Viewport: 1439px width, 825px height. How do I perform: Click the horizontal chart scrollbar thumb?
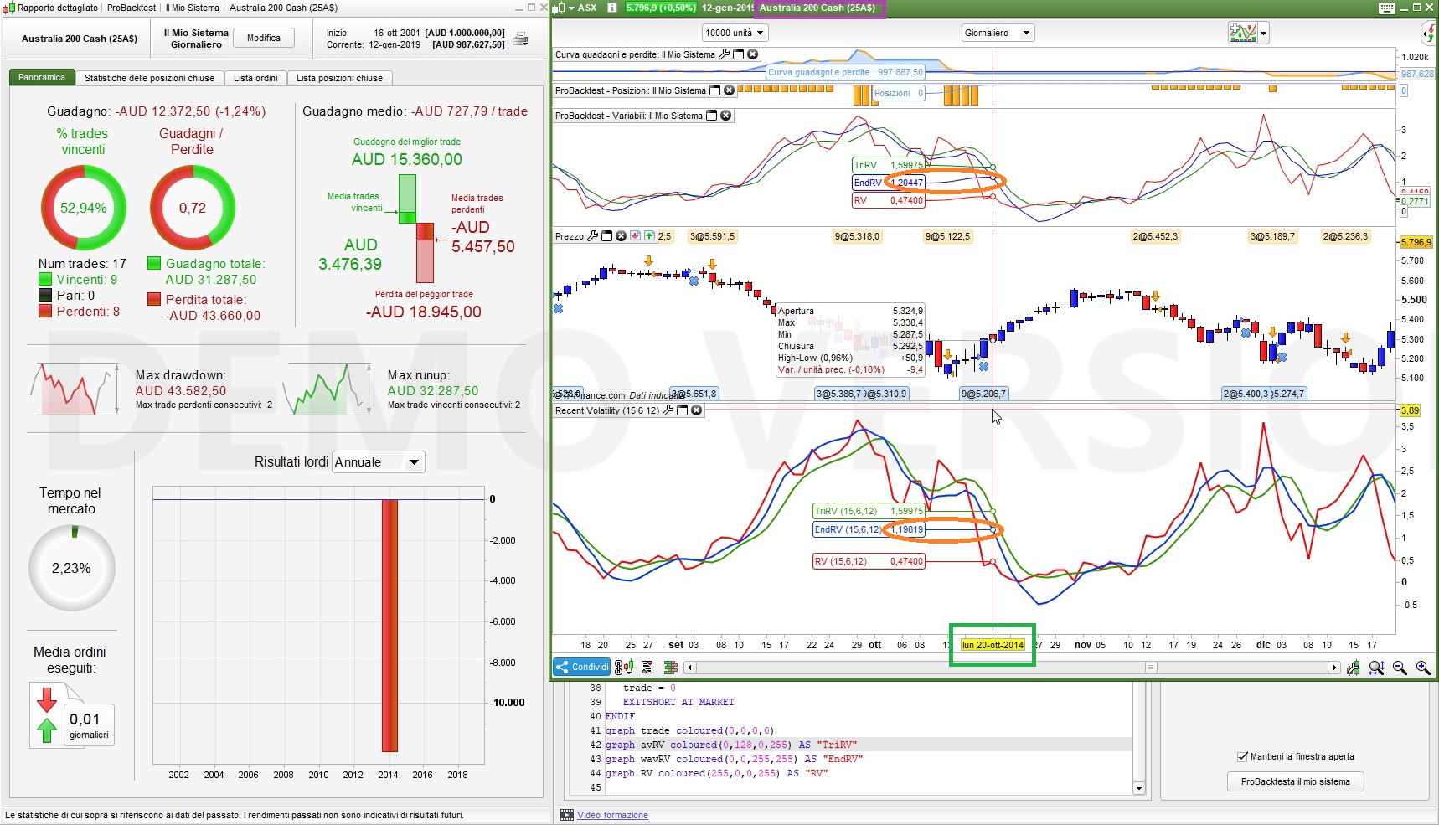pos(1151,668)
